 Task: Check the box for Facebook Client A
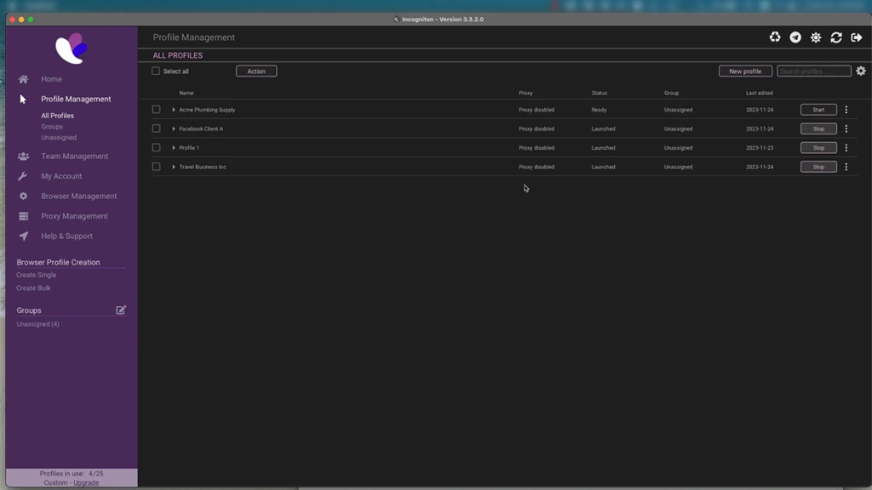click(x=156, y=129)
